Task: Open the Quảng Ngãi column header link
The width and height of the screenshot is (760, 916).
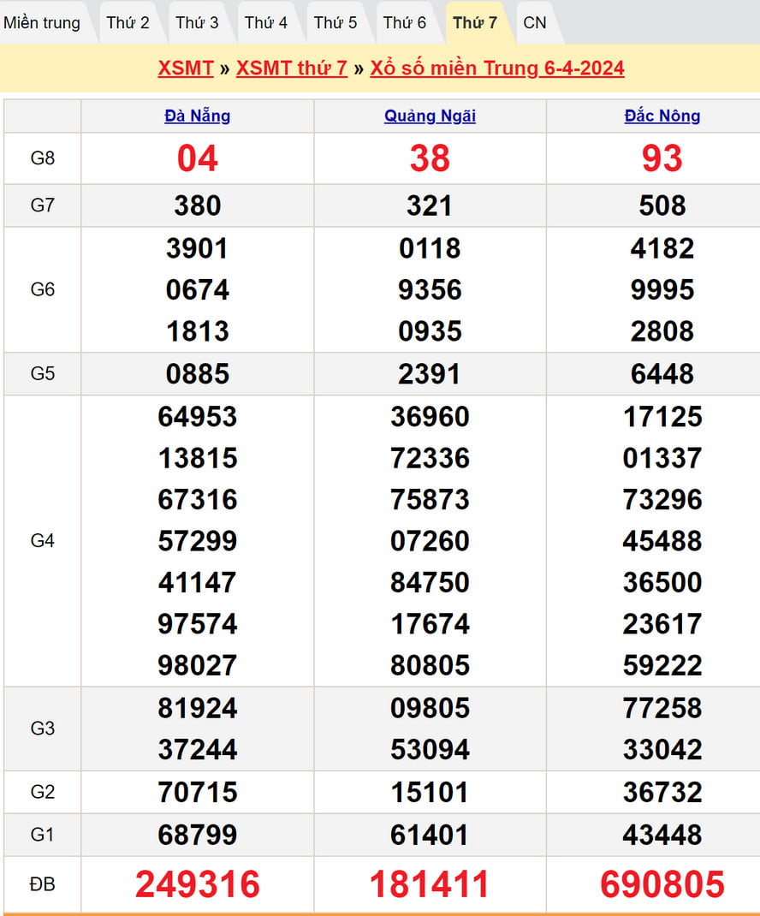Action: click(x=430, y=116)
